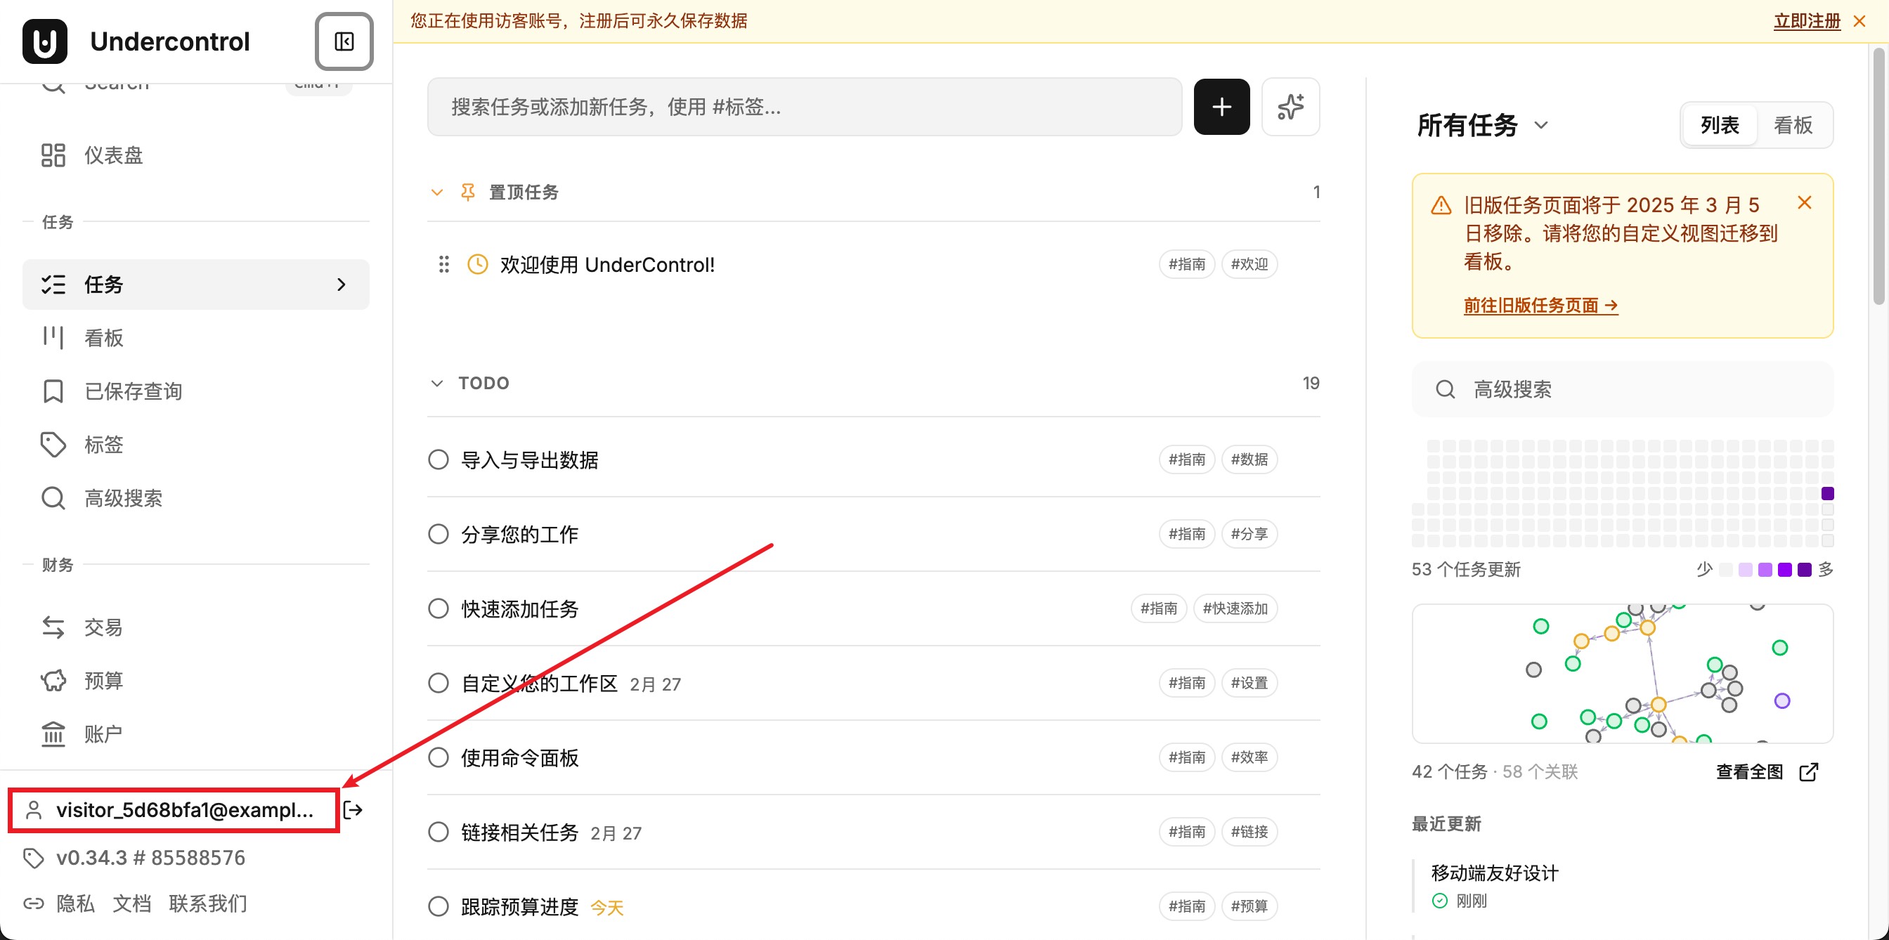Check the 链接相关任务 task circle

439,833
